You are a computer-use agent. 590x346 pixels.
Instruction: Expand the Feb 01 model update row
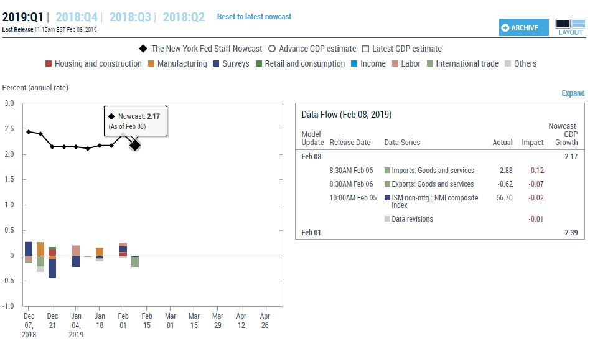311,233
